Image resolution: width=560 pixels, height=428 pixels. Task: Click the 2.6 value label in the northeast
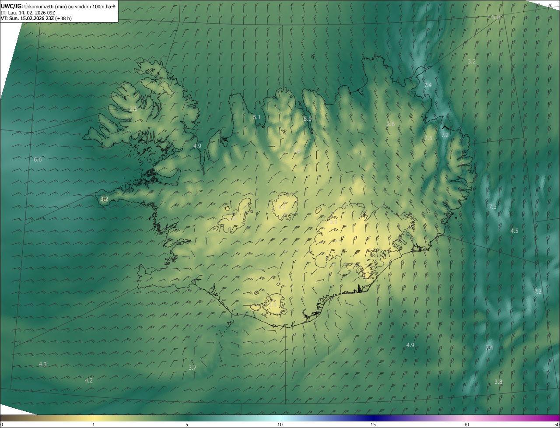click(391, 124)
